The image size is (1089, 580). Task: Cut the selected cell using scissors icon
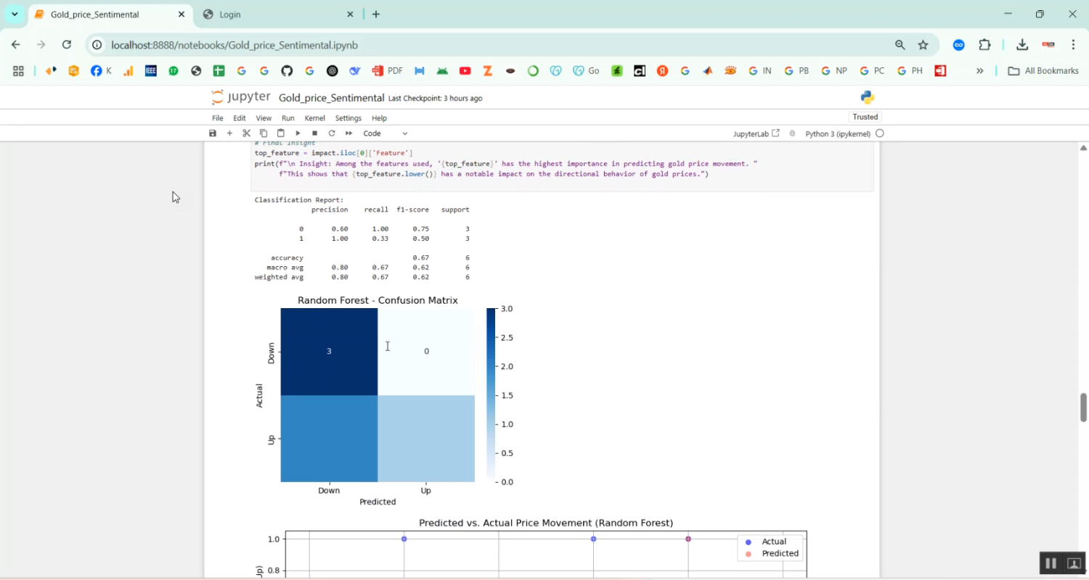click(247, 133)
